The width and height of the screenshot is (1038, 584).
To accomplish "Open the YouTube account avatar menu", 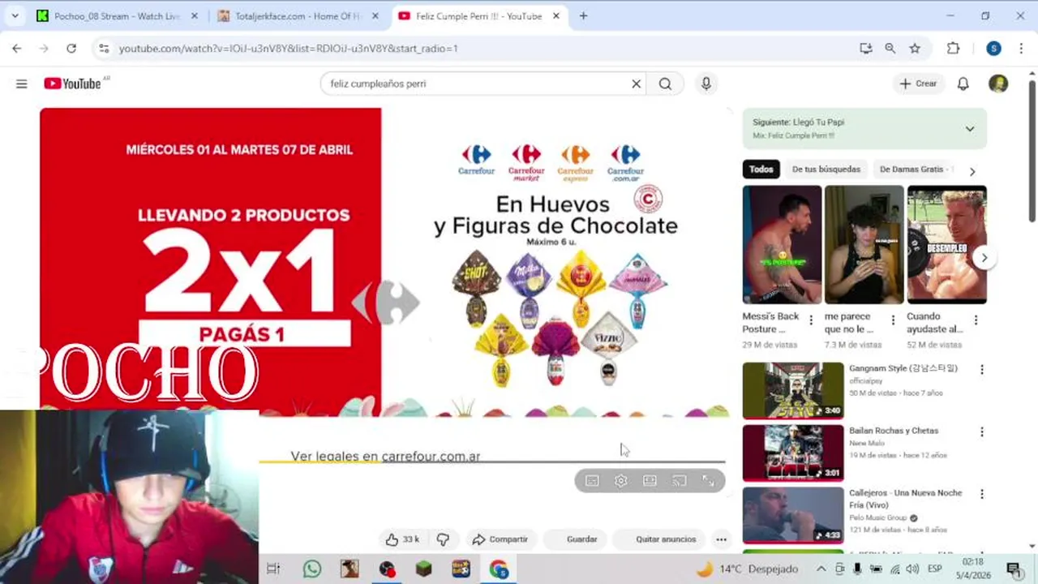I will [x=998, y=84].
